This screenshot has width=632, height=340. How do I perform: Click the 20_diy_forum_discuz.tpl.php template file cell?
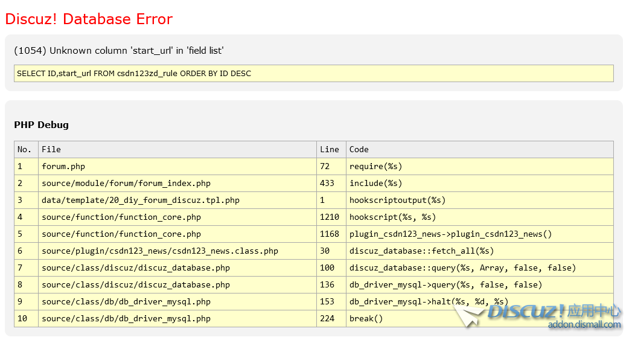(x=140, y=200)
